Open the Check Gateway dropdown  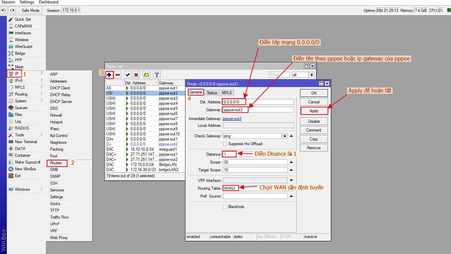click(x=285, y=136)
